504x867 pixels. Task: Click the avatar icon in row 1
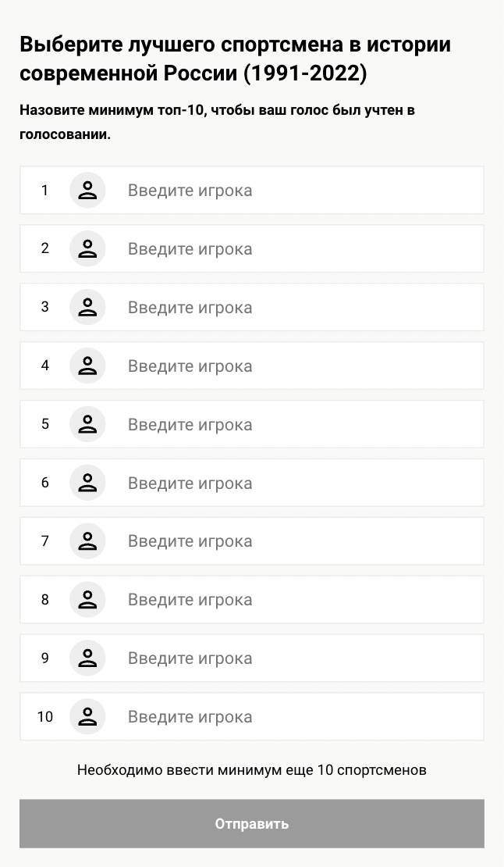(x=87, y=191)
